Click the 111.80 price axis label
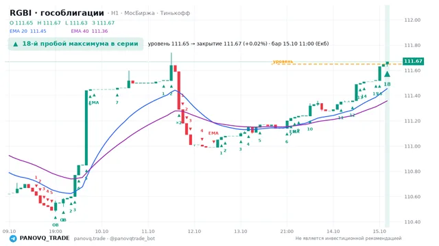 pyautogui.click(x=412, y=45)
